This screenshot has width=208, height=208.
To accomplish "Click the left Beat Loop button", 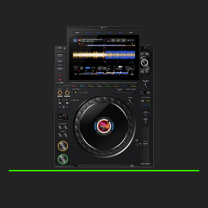I will click(60, 100).
